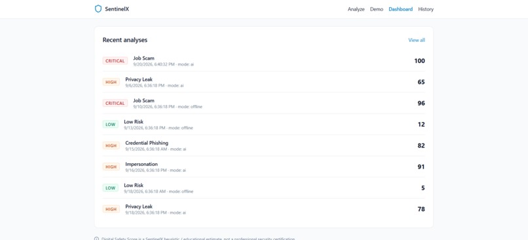Screen dimensions: 528x240
Task: Click HIGH badge on the score 78 row
Action: [x=111, y=209]
